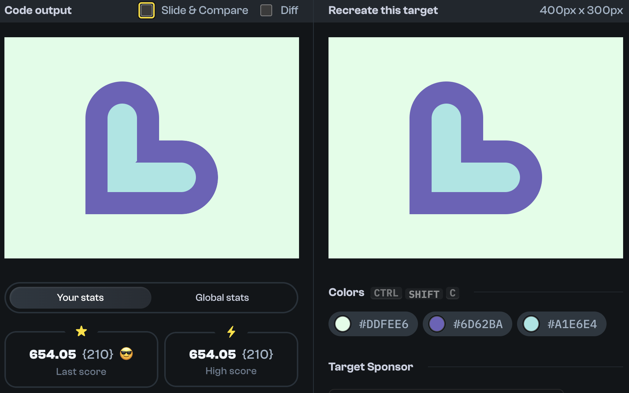Viewport: 629px width, 393px height.
Task: Copy color #A1E6E4 swatch
Action: point(561,324)
